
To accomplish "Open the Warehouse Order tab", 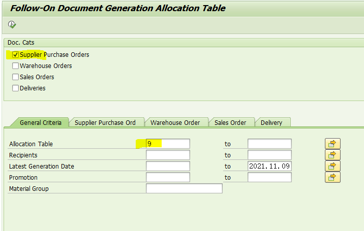I will coord(175,122).
